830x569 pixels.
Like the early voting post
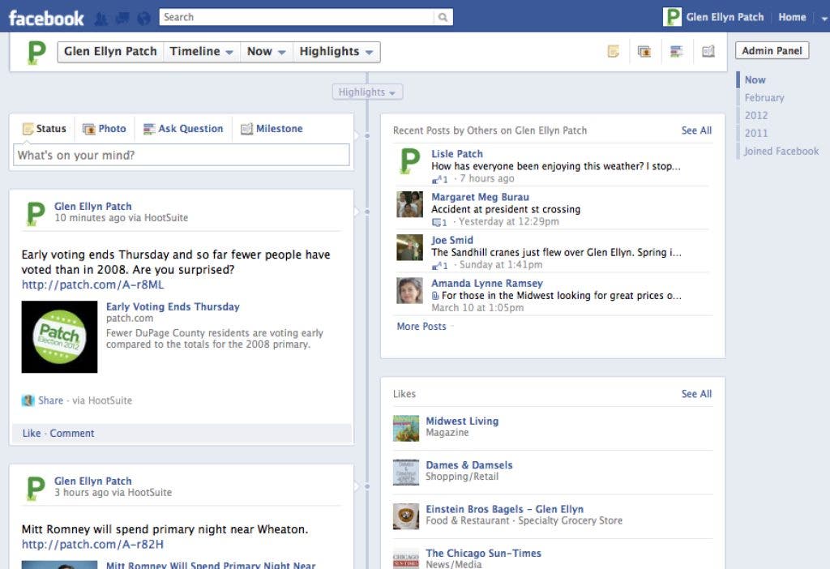(x=32, y=434)
